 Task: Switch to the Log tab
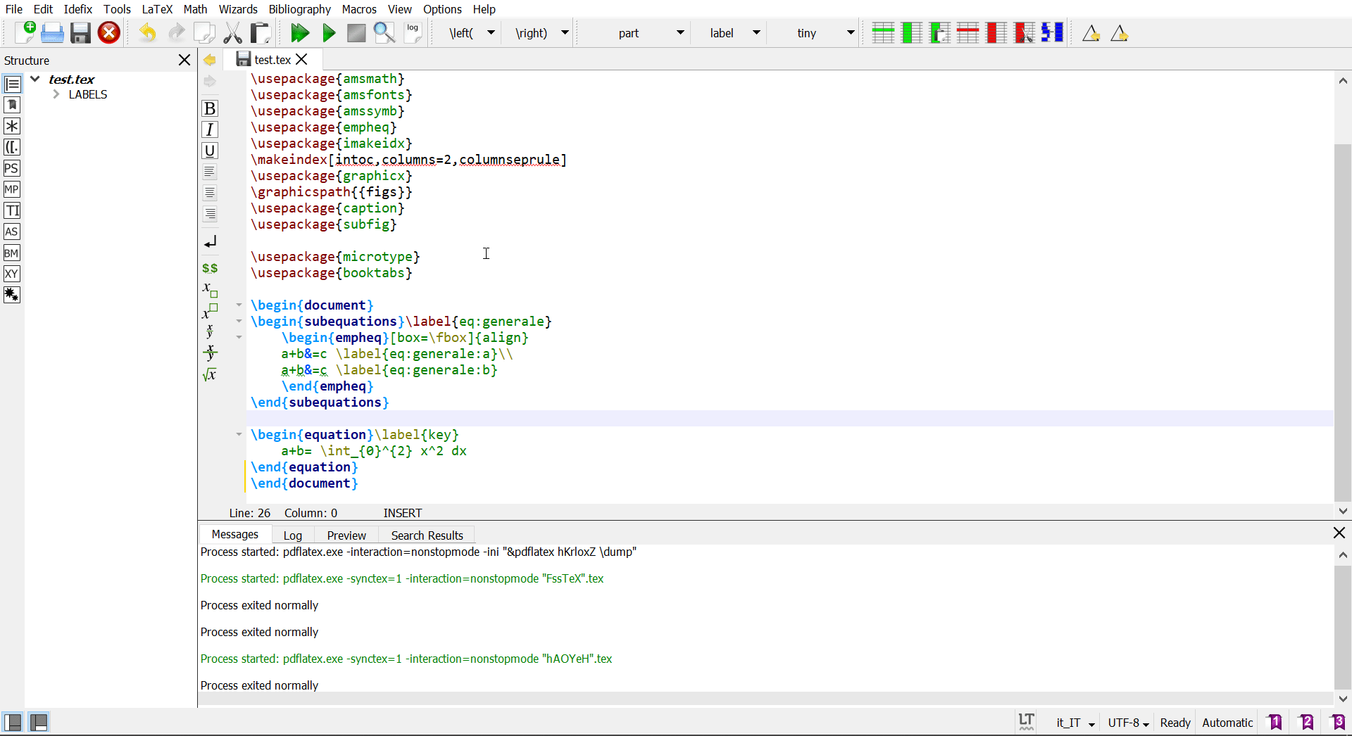click(x=292, y=535)
